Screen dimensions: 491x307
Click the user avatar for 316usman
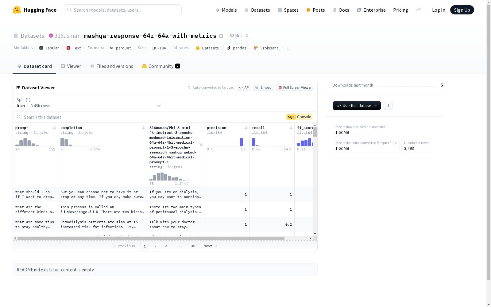pyautogui.click(x=51, y=36)
